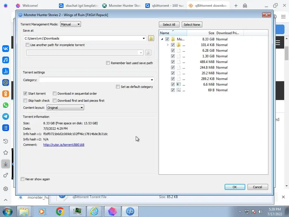Uncheck the 69 B file checkbox
The height and width of the screenshot is (217, 289).
(173, 90)
